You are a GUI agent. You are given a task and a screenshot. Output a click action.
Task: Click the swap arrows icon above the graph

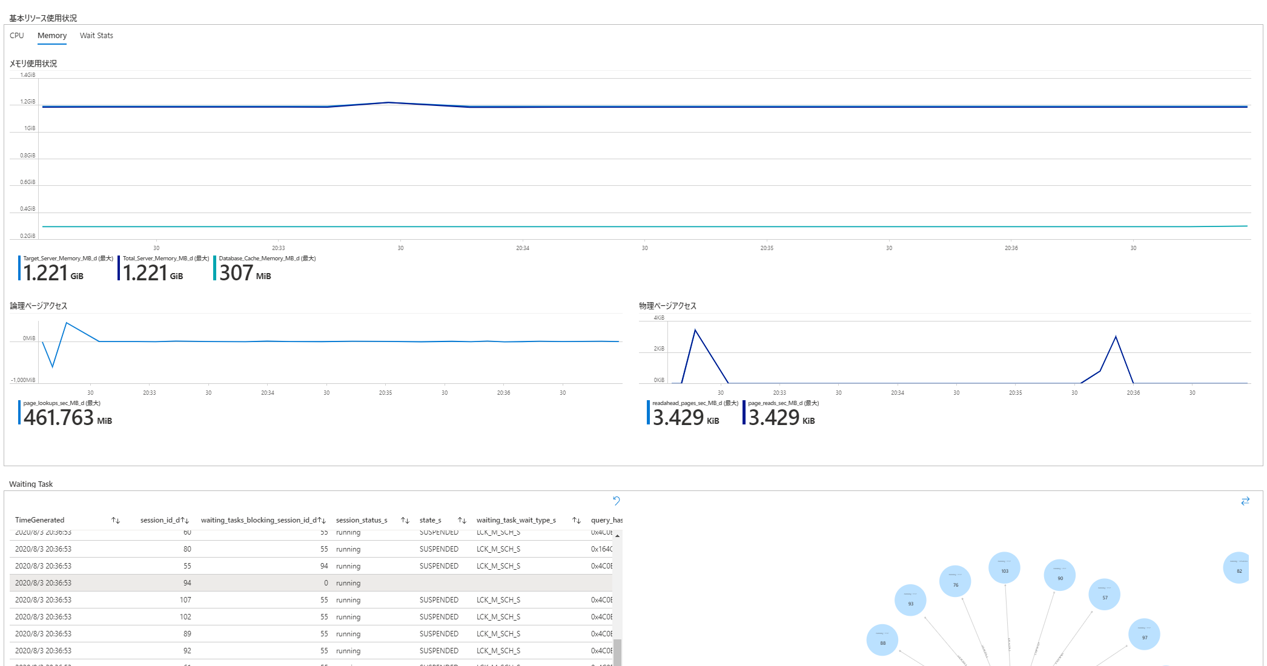[1245, 501]
